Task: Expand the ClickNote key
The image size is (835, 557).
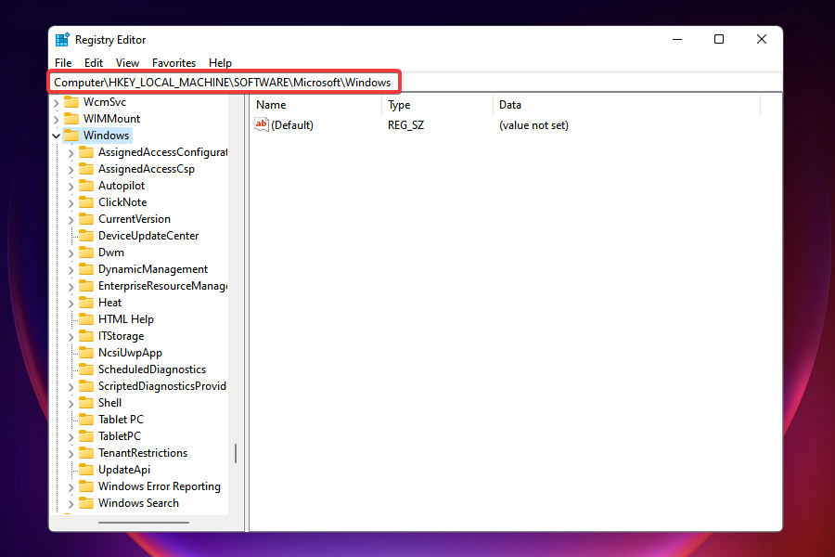Action: [71, 202]
